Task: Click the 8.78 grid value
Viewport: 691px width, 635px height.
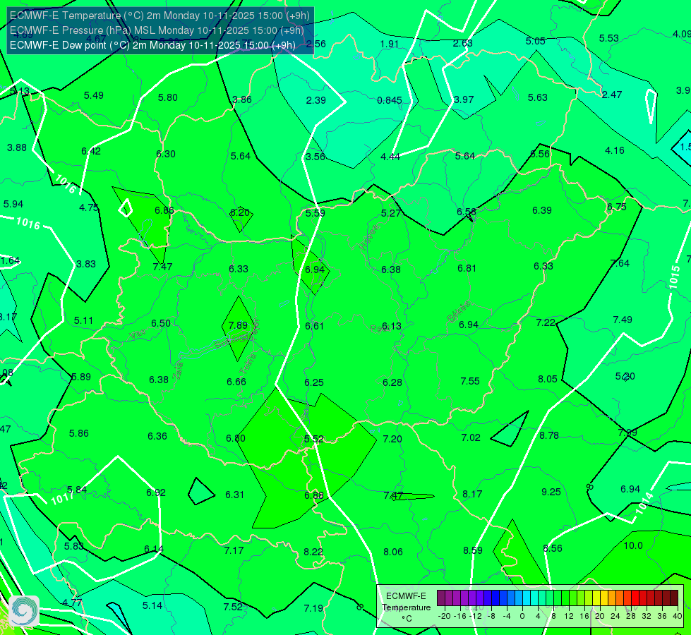Action: [x=549, y=435]
